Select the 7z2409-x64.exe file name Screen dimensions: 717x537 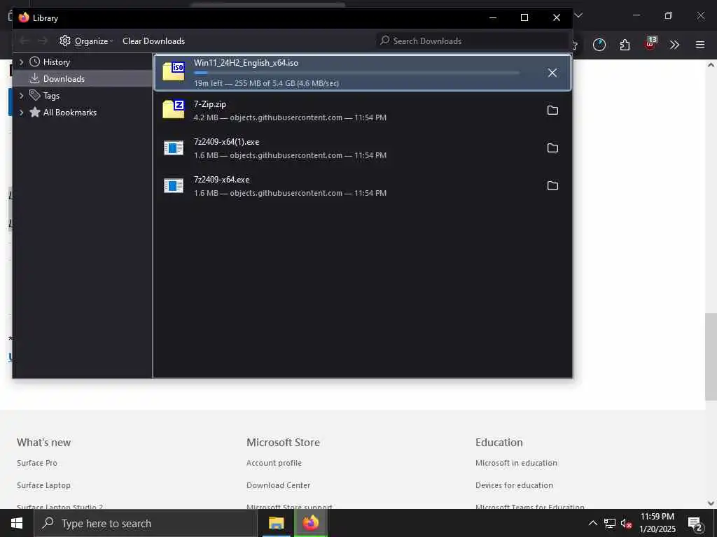point(222,180)
